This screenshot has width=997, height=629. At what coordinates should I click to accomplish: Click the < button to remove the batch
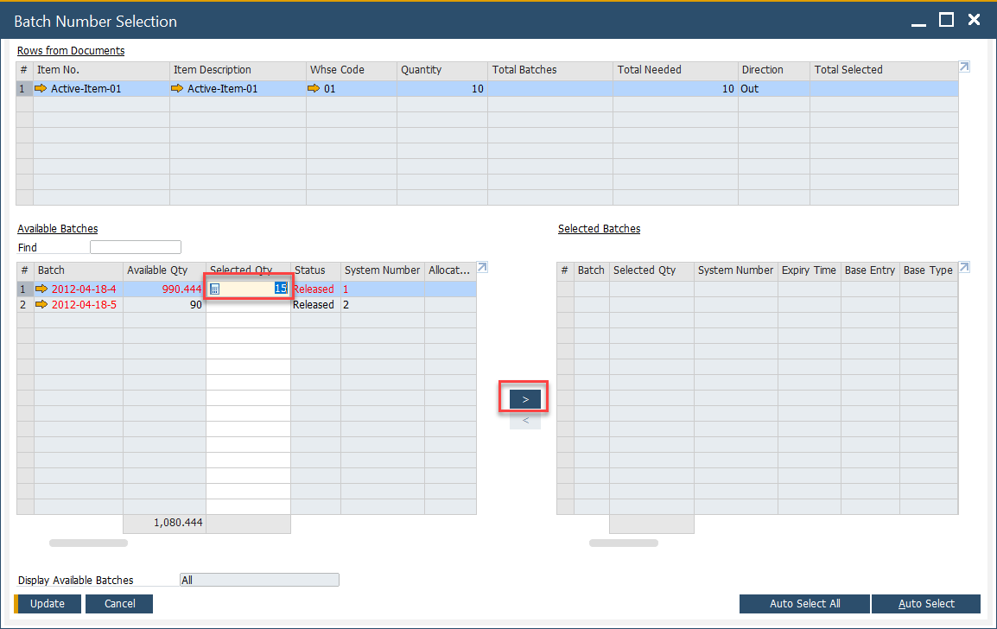525,421
